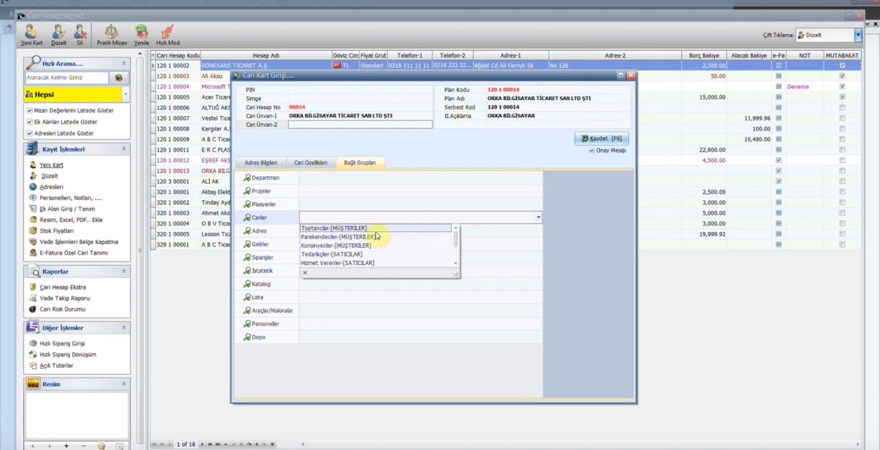
Task: Click the Cari Ünvan-2 input field
Action: (360, 125)
